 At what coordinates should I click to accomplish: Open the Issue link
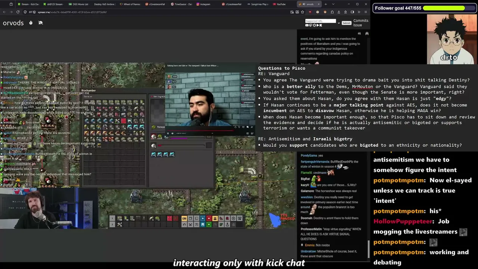coord(357,25)
